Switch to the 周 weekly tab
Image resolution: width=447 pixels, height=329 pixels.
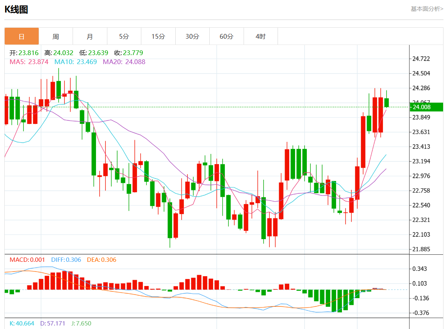[56, 36]
